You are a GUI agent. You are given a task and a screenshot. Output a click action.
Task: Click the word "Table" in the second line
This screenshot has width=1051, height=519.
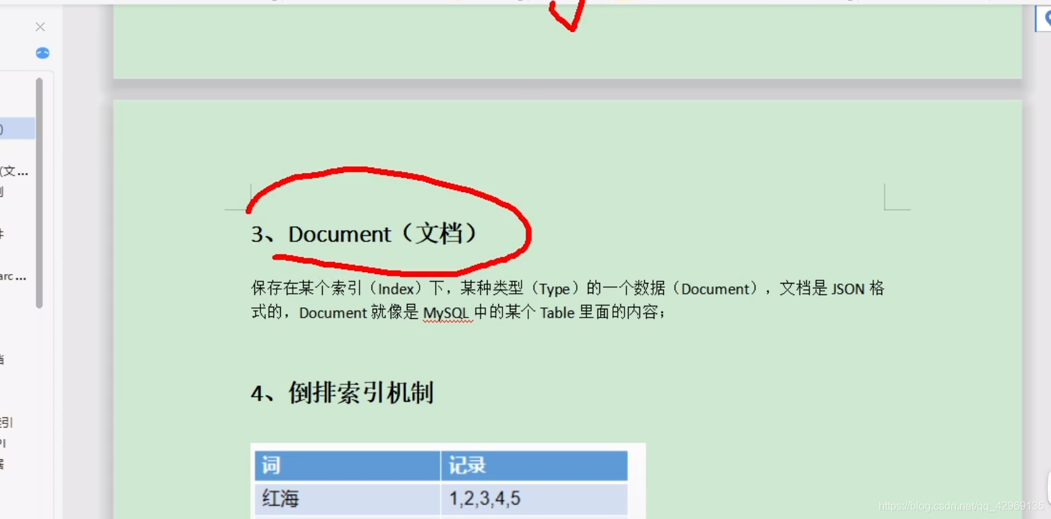[x=557, y=313]
